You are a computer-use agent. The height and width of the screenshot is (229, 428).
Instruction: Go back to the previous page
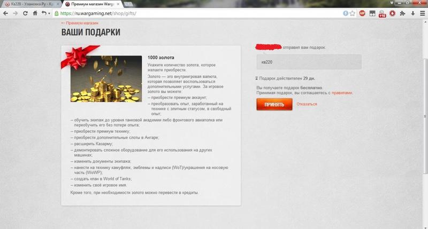[6, 13]
